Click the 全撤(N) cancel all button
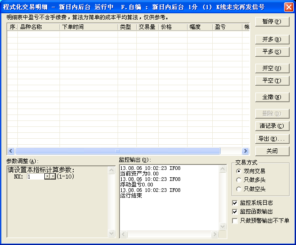The height and width of the screenshot is (245, 296). 272,97
